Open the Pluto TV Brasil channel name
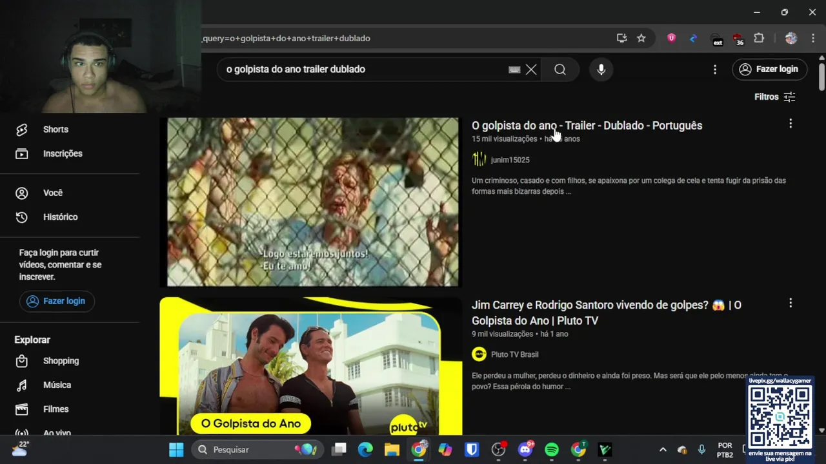Viewport: 826px width, 464px height. click(x=514, y=354)
